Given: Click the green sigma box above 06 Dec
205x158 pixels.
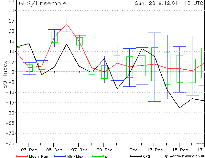Looking at the screenshot, I should 67,24.
